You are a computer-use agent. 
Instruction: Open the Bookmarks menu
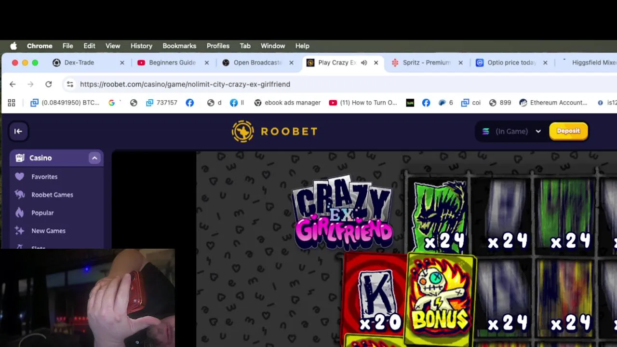179,46
